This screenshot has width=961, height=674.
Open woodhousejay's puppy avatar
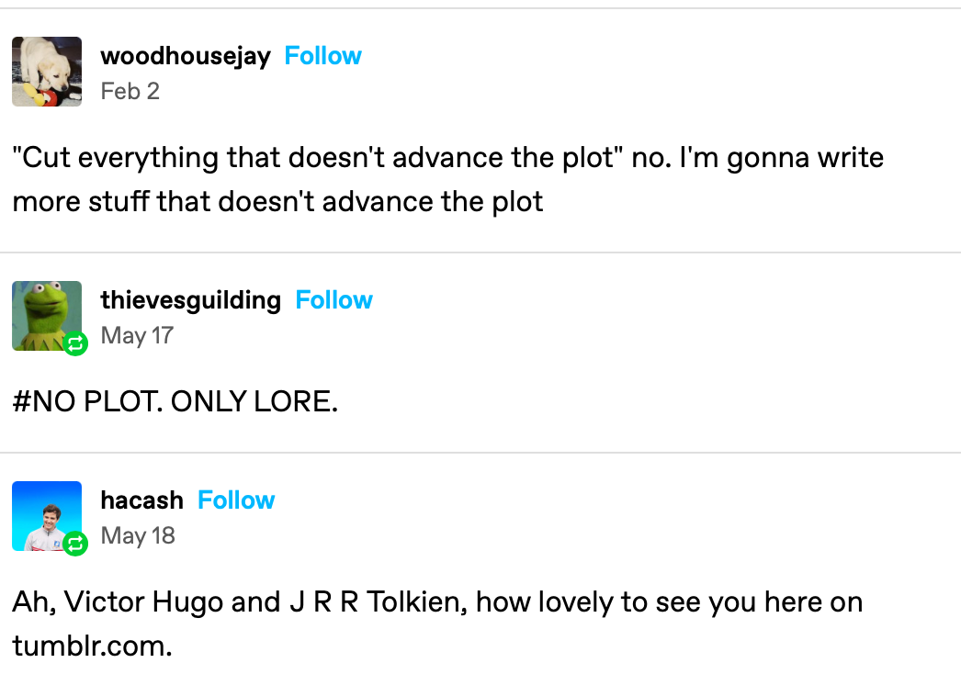tap(47, 72)
